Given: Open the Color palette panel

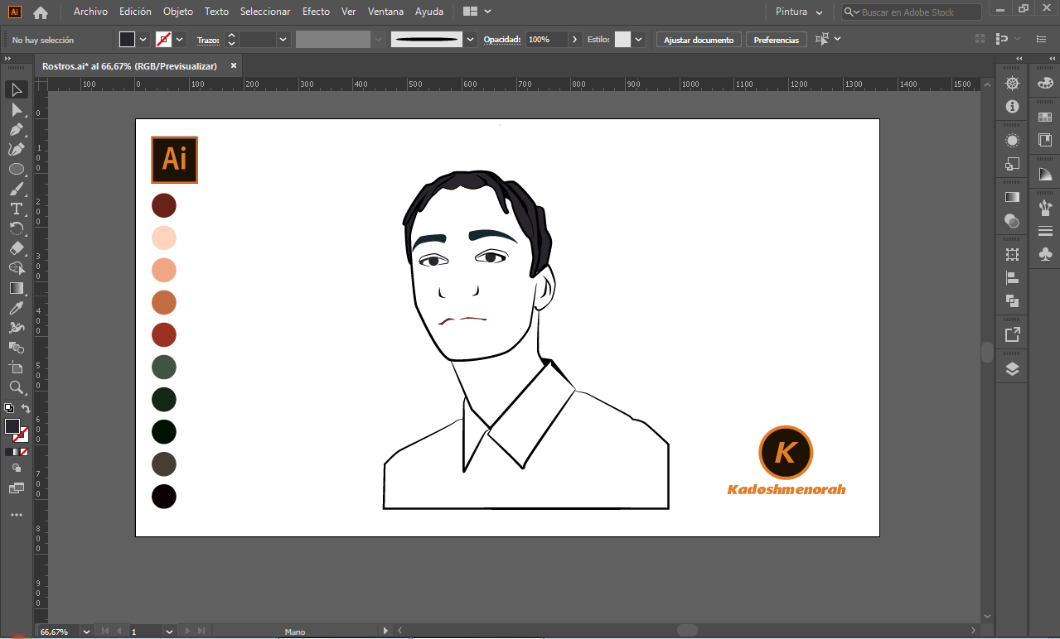Looking at the screenshot, I should pyautogui.click(x=1045, y=83).
